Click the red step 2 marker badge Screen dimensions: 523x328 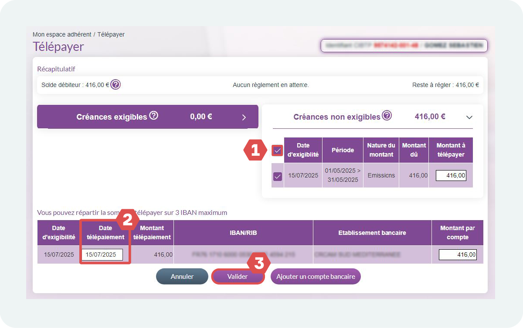(127, 220)
